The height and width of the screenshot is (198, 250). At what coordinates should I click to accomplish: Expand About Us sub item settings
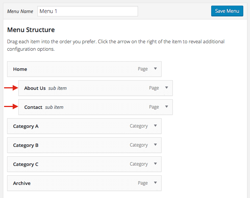click(x=167, y=88)
